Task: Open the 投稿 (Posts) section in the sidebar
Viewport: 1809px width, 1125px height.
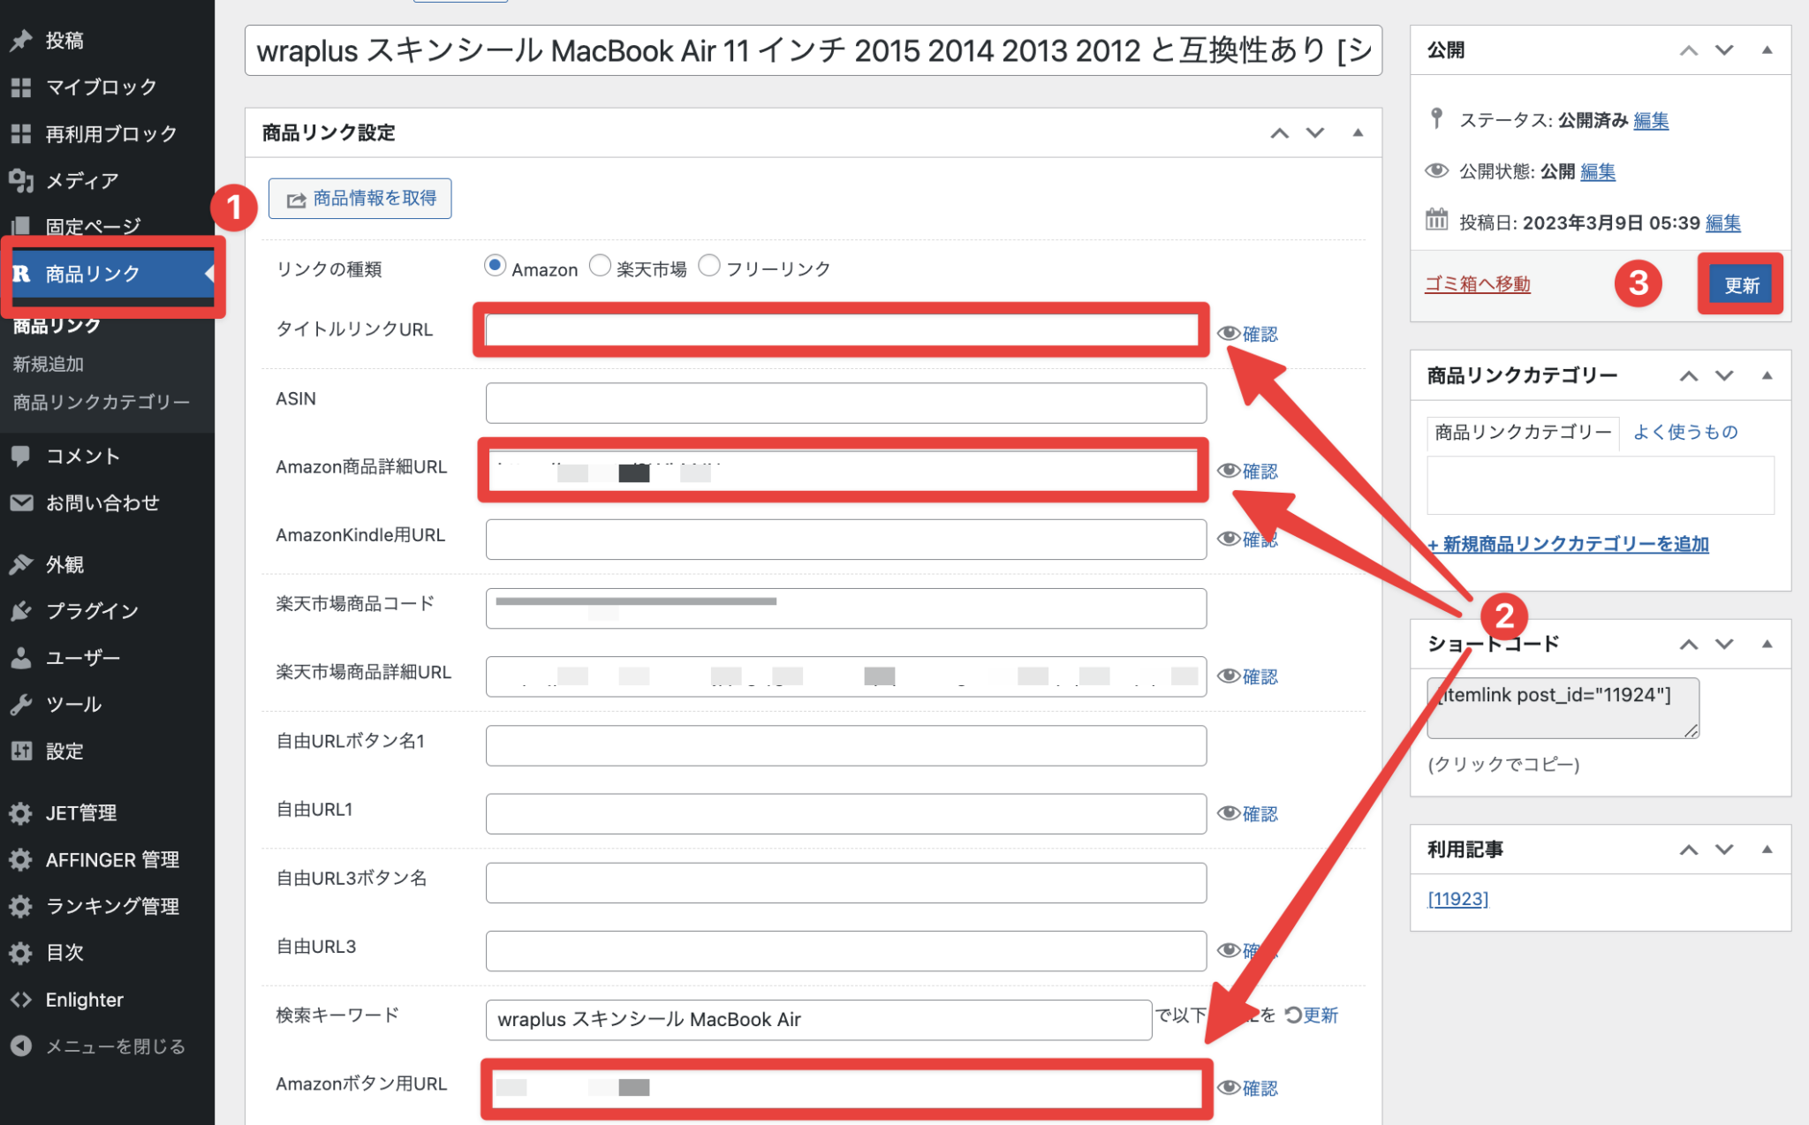Action: [x=21, y=40]
